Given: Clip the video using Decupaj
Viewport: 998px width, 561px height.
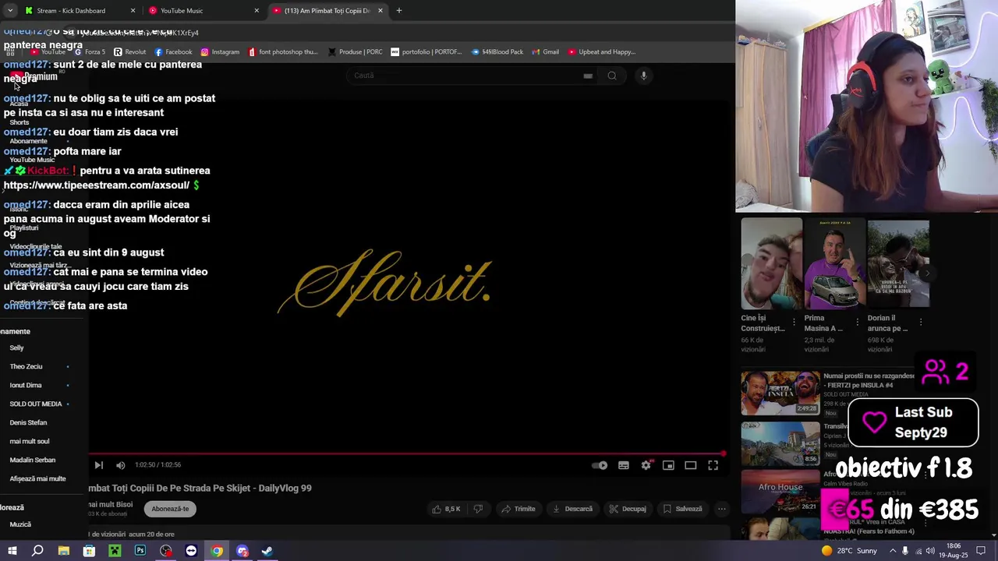Looking at the screenshot, I should point(628,509).
